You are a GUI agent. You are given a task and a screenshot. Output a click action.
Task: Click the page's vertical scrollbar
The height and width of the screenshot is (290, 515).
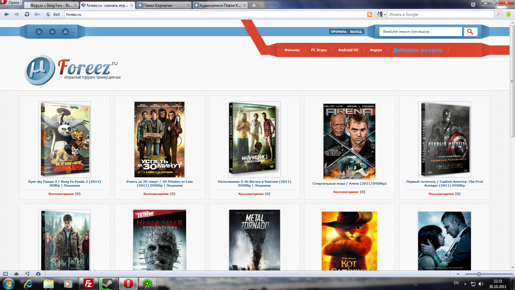pyautogui.click(x=512, y=81)
